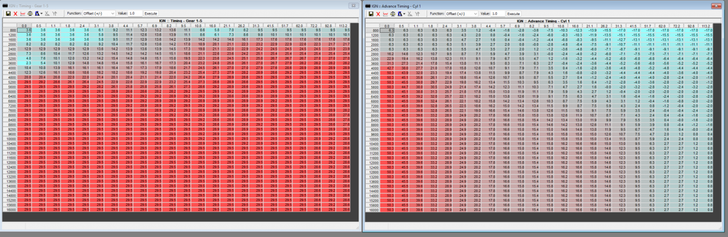728x237 pixels.
Task: Click the 'IGN :: Advance Timing - Cyl 1' table title
Action: [x=542, y=21]
